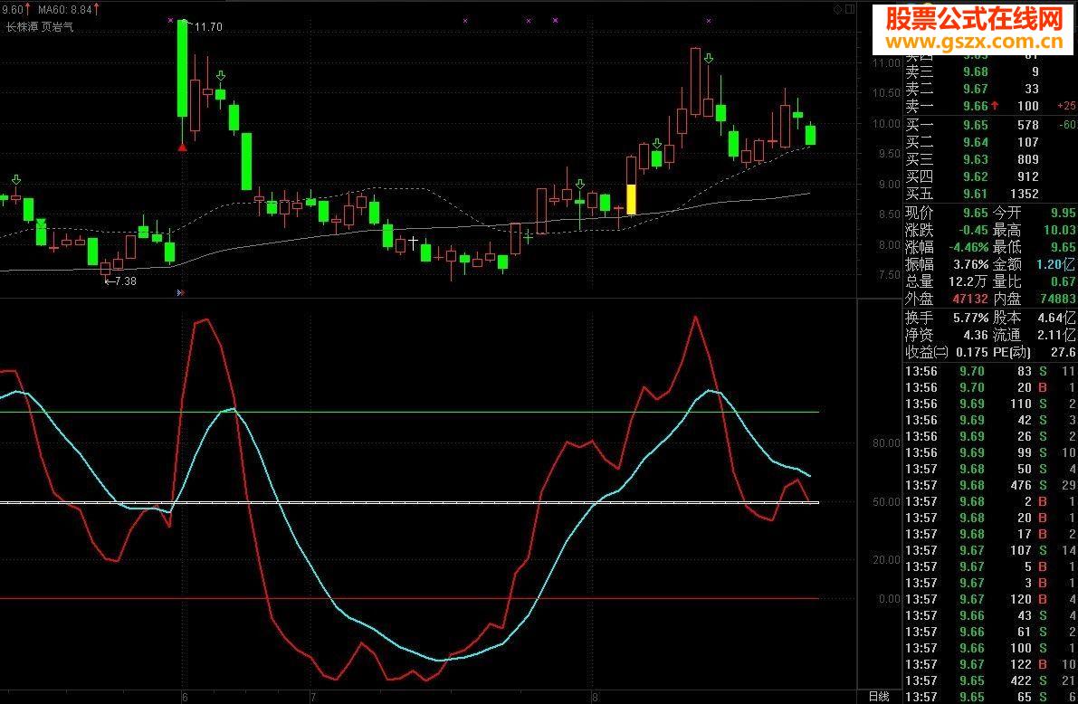1078x704 pixels.
Task: Click the 50.00 level on the indicator axis
Action: point(886,502)
